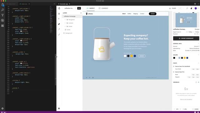The height and width of the screenshot is (113, 200).
Task: Select the coffeebar-homepage layer row
Action: tap(72, 16)
